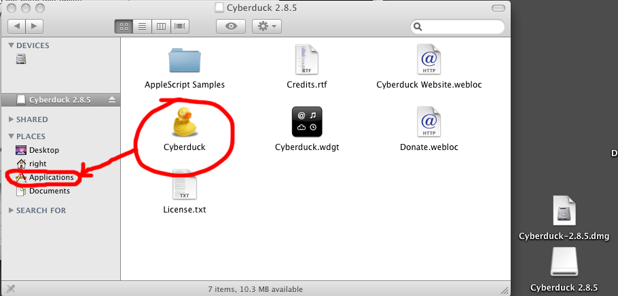The width and height of the screenshot is (618, 296).
Task: Select the License.txt file icon
Action: click(184, 185)
